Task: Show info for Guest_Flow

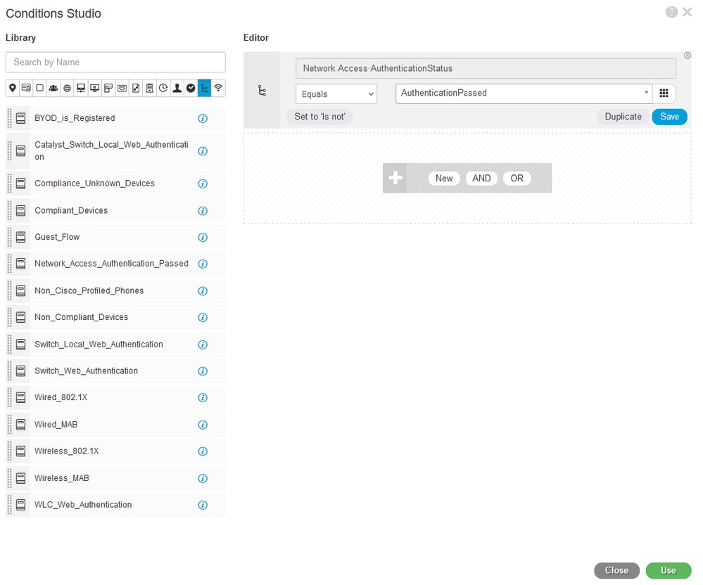Action: [203, 237]
